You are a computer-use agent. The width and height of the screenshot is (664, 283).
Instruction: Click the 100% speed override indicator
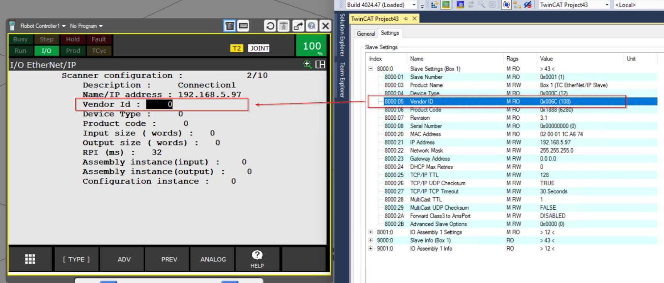coord(312,46)
